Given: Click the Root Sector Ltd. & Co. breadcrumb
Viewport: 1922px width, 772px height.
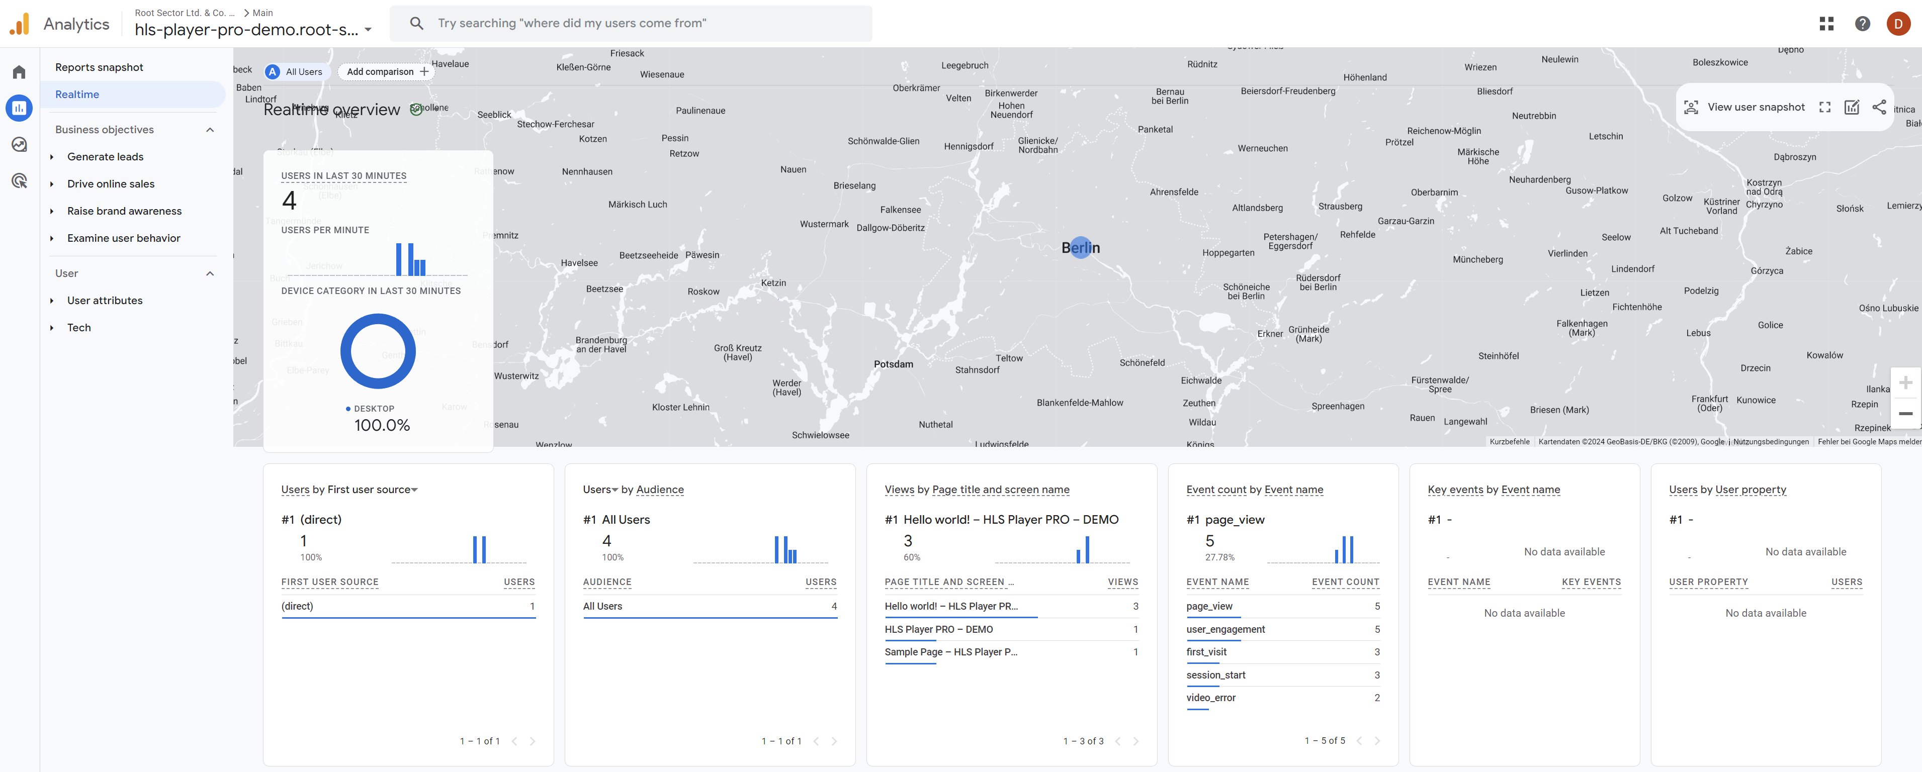Looking at the screenshot, I should pos(184,13).
